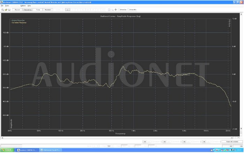Click the Hz readout field
244x153 pixels.
[227, 146]
